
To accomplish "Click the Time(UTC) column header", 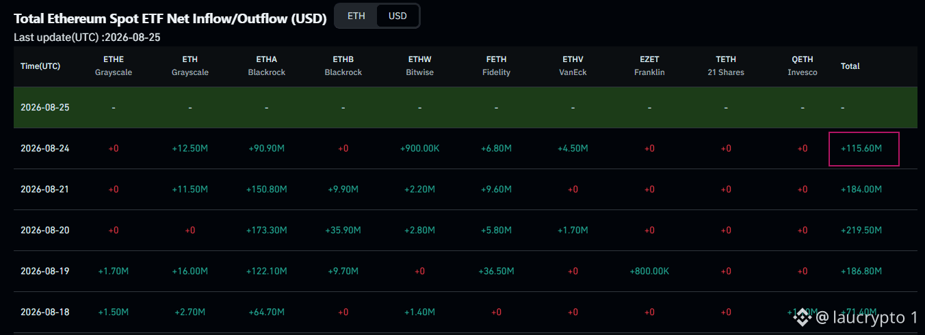I will click(40, 66).
